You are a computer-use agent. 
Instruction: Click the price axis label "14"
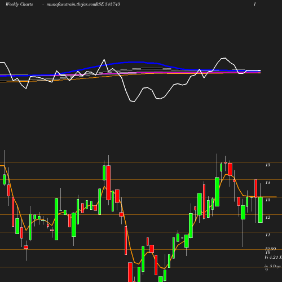coord(268,182)
